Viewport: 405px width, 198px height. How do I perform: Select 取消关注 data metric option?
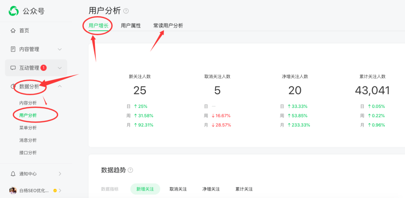tap(178, 189)
